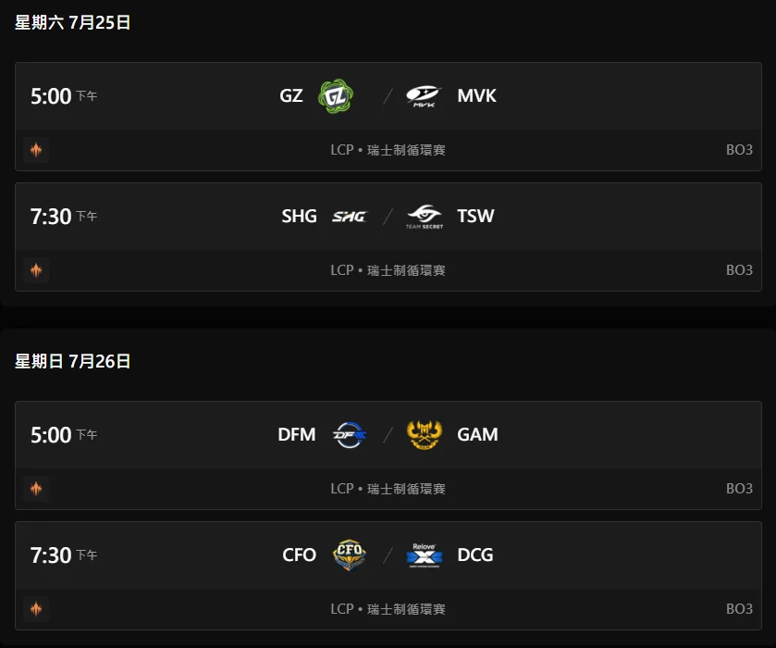The width and height of the screenshot is (776, 648).
Task: Select the DCG team name
Action: click(x=475, y=555)
